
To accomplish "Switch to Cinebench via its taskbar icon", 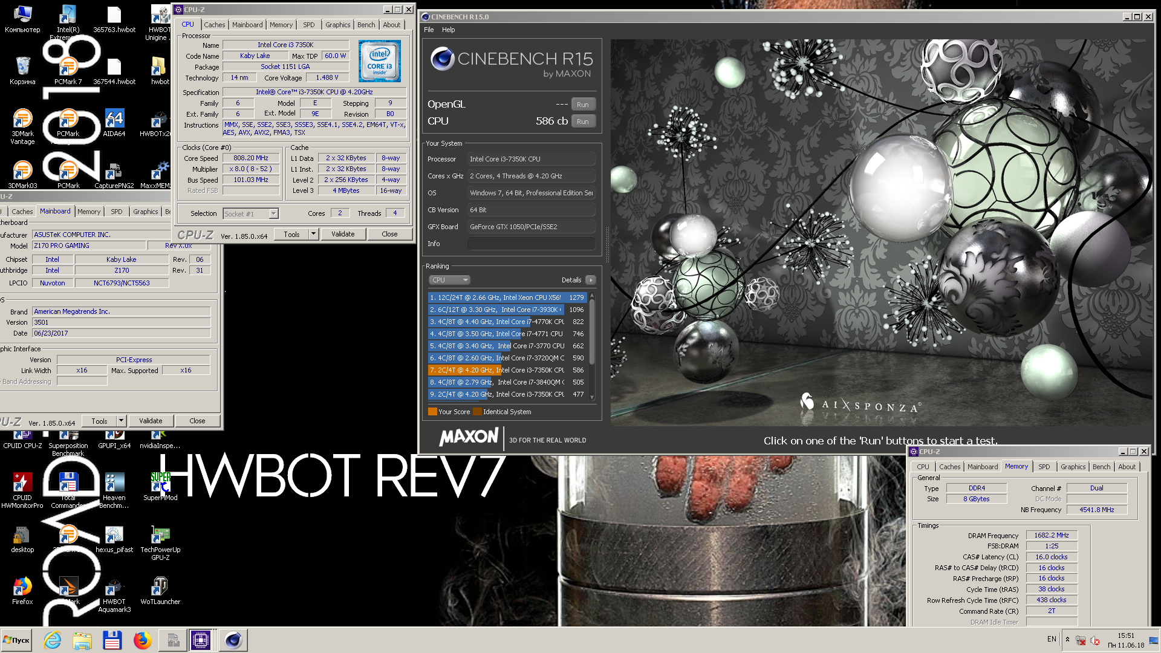I will 233,640.
